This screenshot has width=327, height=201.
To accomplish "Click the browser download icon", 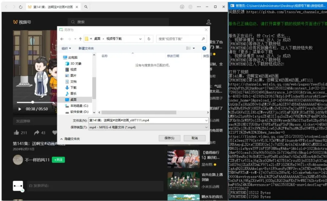I will click(182, 7).
